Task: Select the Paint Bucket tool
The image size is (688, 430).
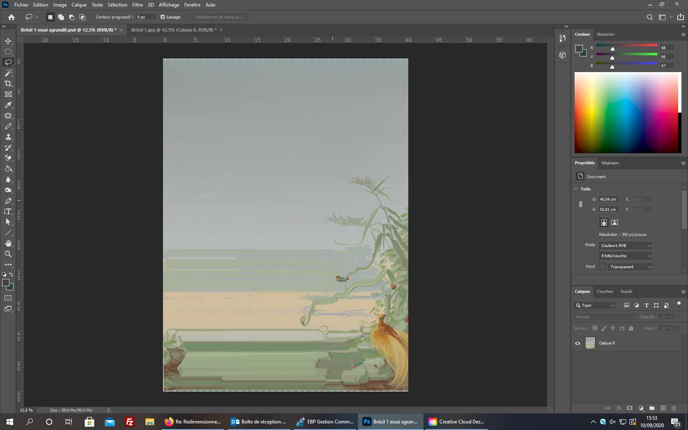Action: pos(8,169)
